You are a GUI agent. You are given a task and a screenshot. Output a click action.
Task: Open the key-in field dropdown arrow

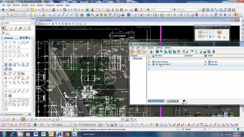pos(123,119)
